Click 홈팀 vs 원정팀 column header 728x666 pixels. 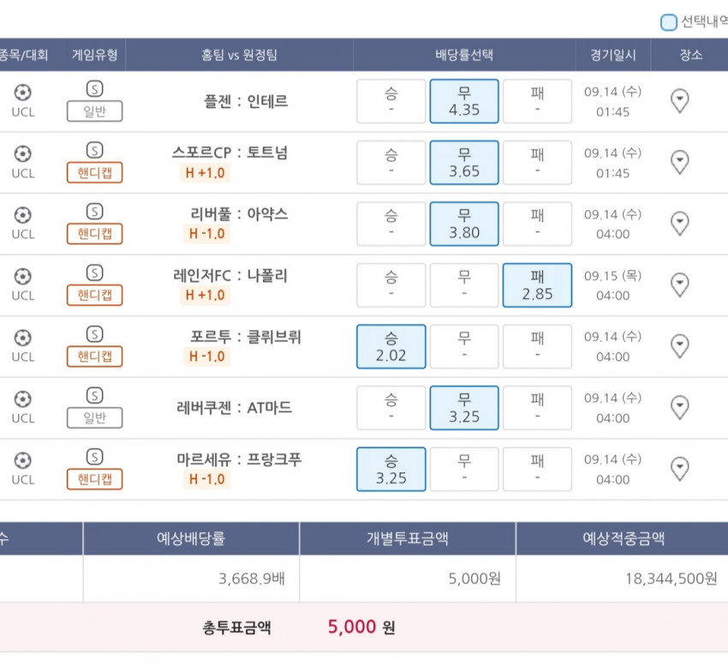(x=239, y=55)
